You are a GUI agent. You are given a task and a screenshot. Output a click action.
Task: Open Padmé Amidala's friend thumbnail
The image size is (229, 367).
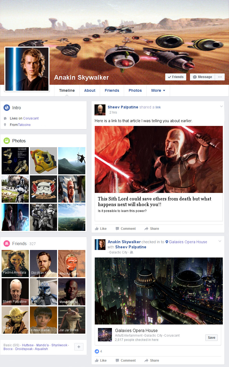[15, 263]
